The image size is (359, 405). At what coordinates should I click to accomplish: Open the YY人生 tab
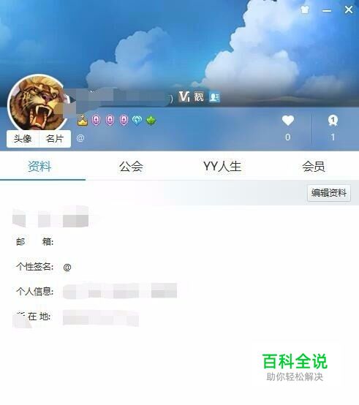tap(222, 166)
